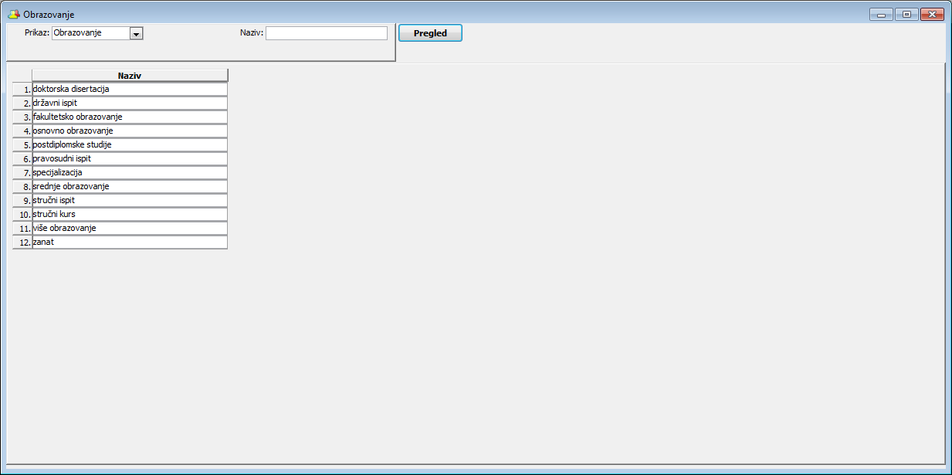
Task: Select the row 'osnovno obrazovanje'
Action: [130, 131]
